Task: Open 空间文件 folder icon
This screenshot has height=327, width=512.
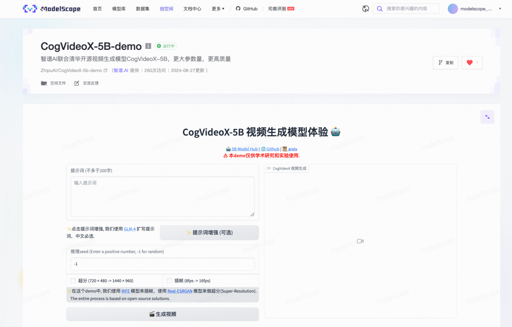Action: pos(44,83)
